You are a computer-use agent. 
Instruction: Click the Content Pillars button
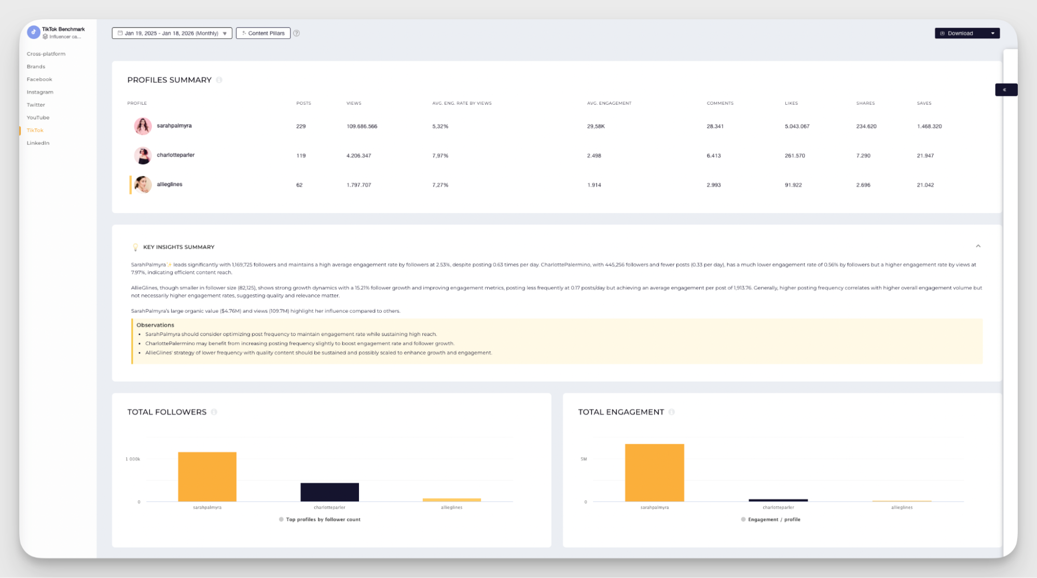click(263, 33)
